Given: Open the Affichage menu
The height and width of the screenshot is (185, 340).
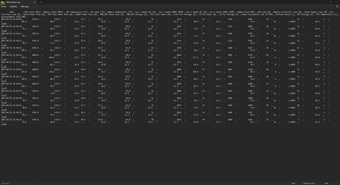Looking at the screenshot, I should (x=25, y=7).
